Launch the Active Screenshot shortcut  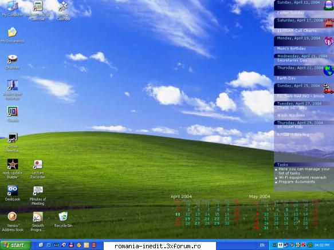12,142
